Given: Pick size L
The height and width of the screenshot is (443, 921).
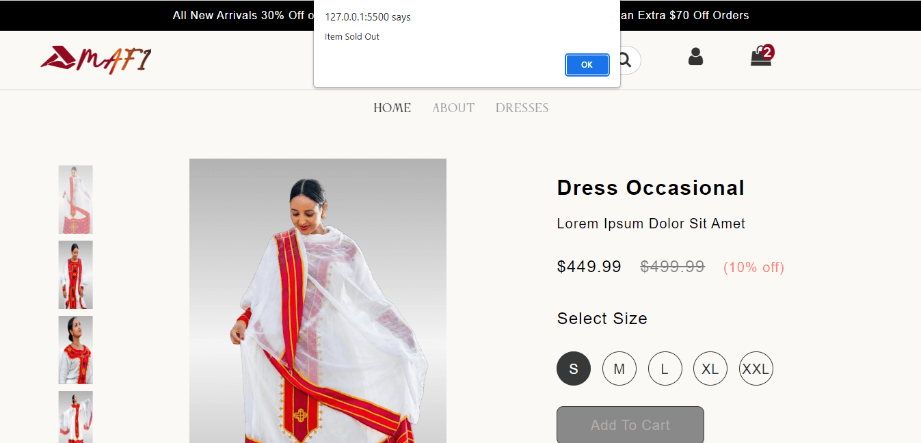Looking at the screenshot, I should point(665,369).
